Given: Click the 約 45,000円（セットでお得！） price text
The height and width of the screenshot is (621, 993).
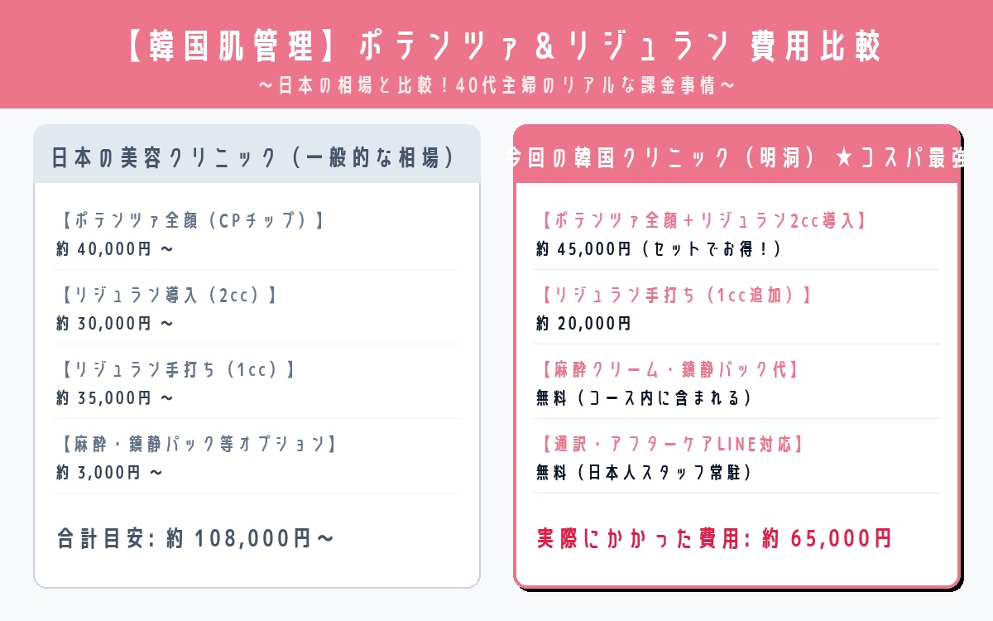Looking at the screenshot, I should (x=659, y=248).
